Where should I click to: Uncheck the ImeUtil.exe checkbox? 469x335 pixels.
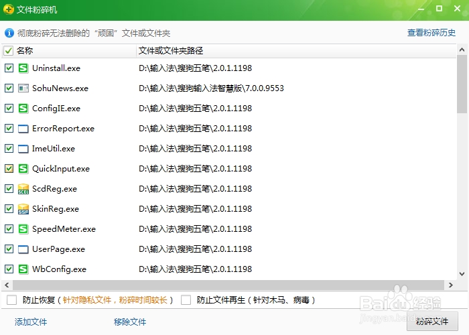(x=9, y=148)
